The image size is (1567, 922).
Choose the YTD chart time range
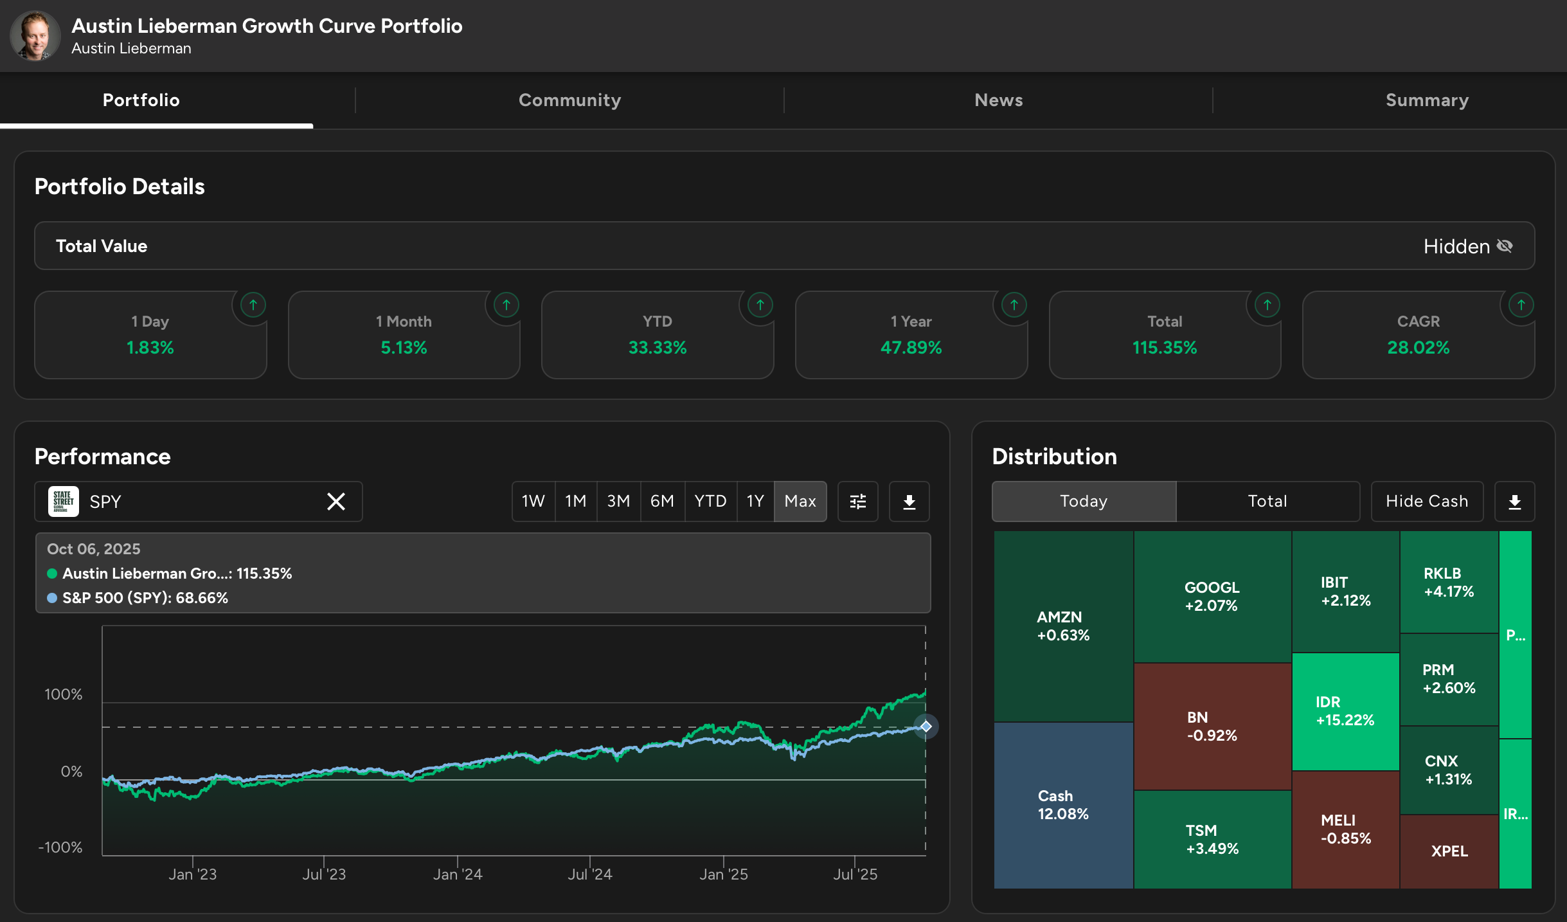710,502
